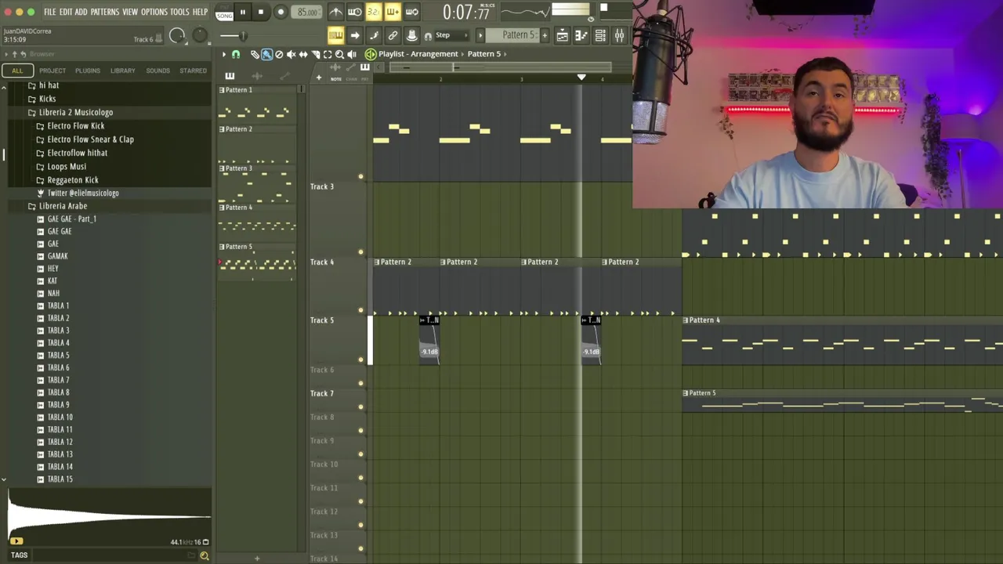This screenshot has height=564, width=1003.
Task: Pause playback with the pause button
Action: tap(242, 12)
